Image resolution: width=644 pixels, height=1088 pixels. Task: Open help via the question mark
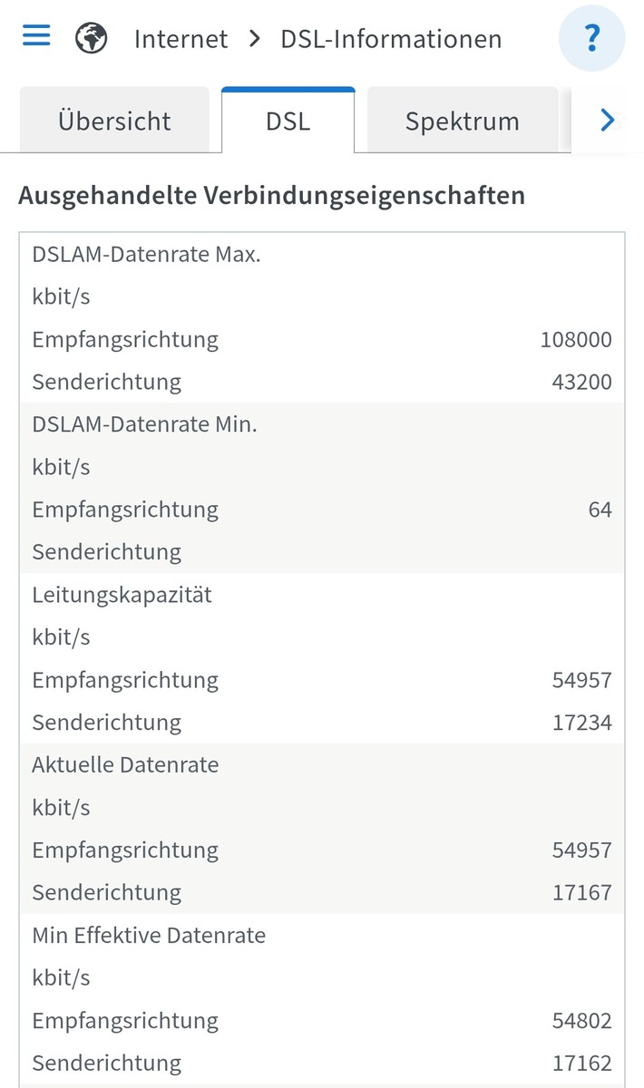[592, 38]
